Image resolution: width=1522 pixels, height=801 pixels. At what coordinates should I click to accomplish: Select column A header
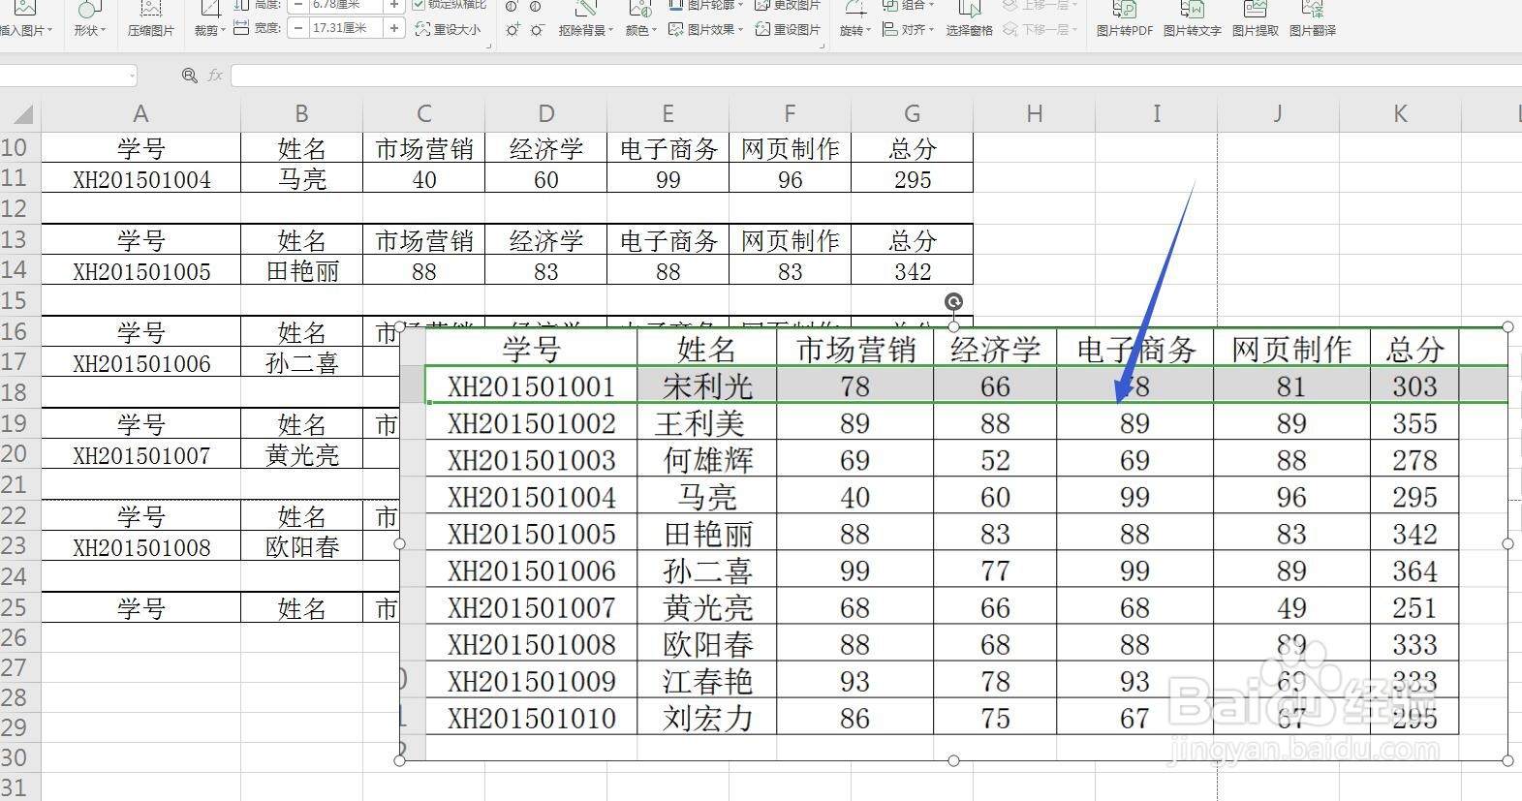click(140, 114)
